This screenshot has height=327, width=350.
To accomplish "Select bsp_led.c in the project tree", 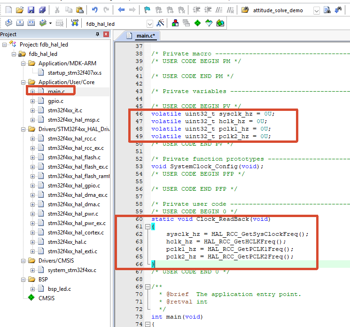I will pos(59,289).
